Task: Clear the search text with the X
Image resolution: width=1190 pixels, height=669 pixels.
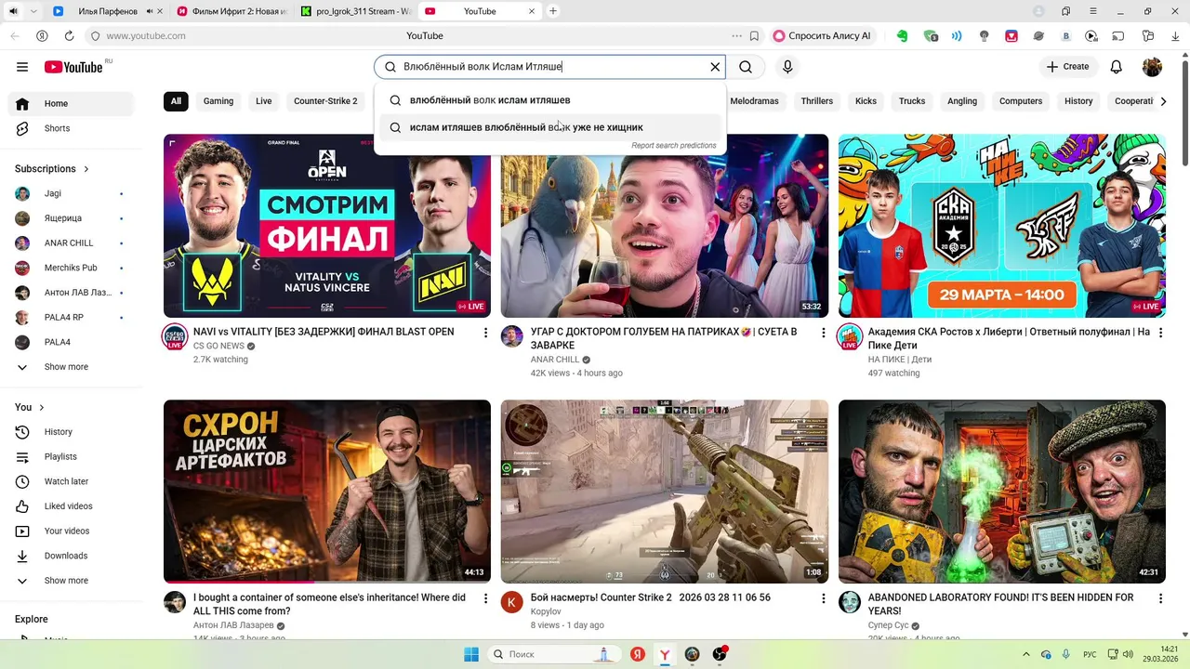Action: (715, 67)
